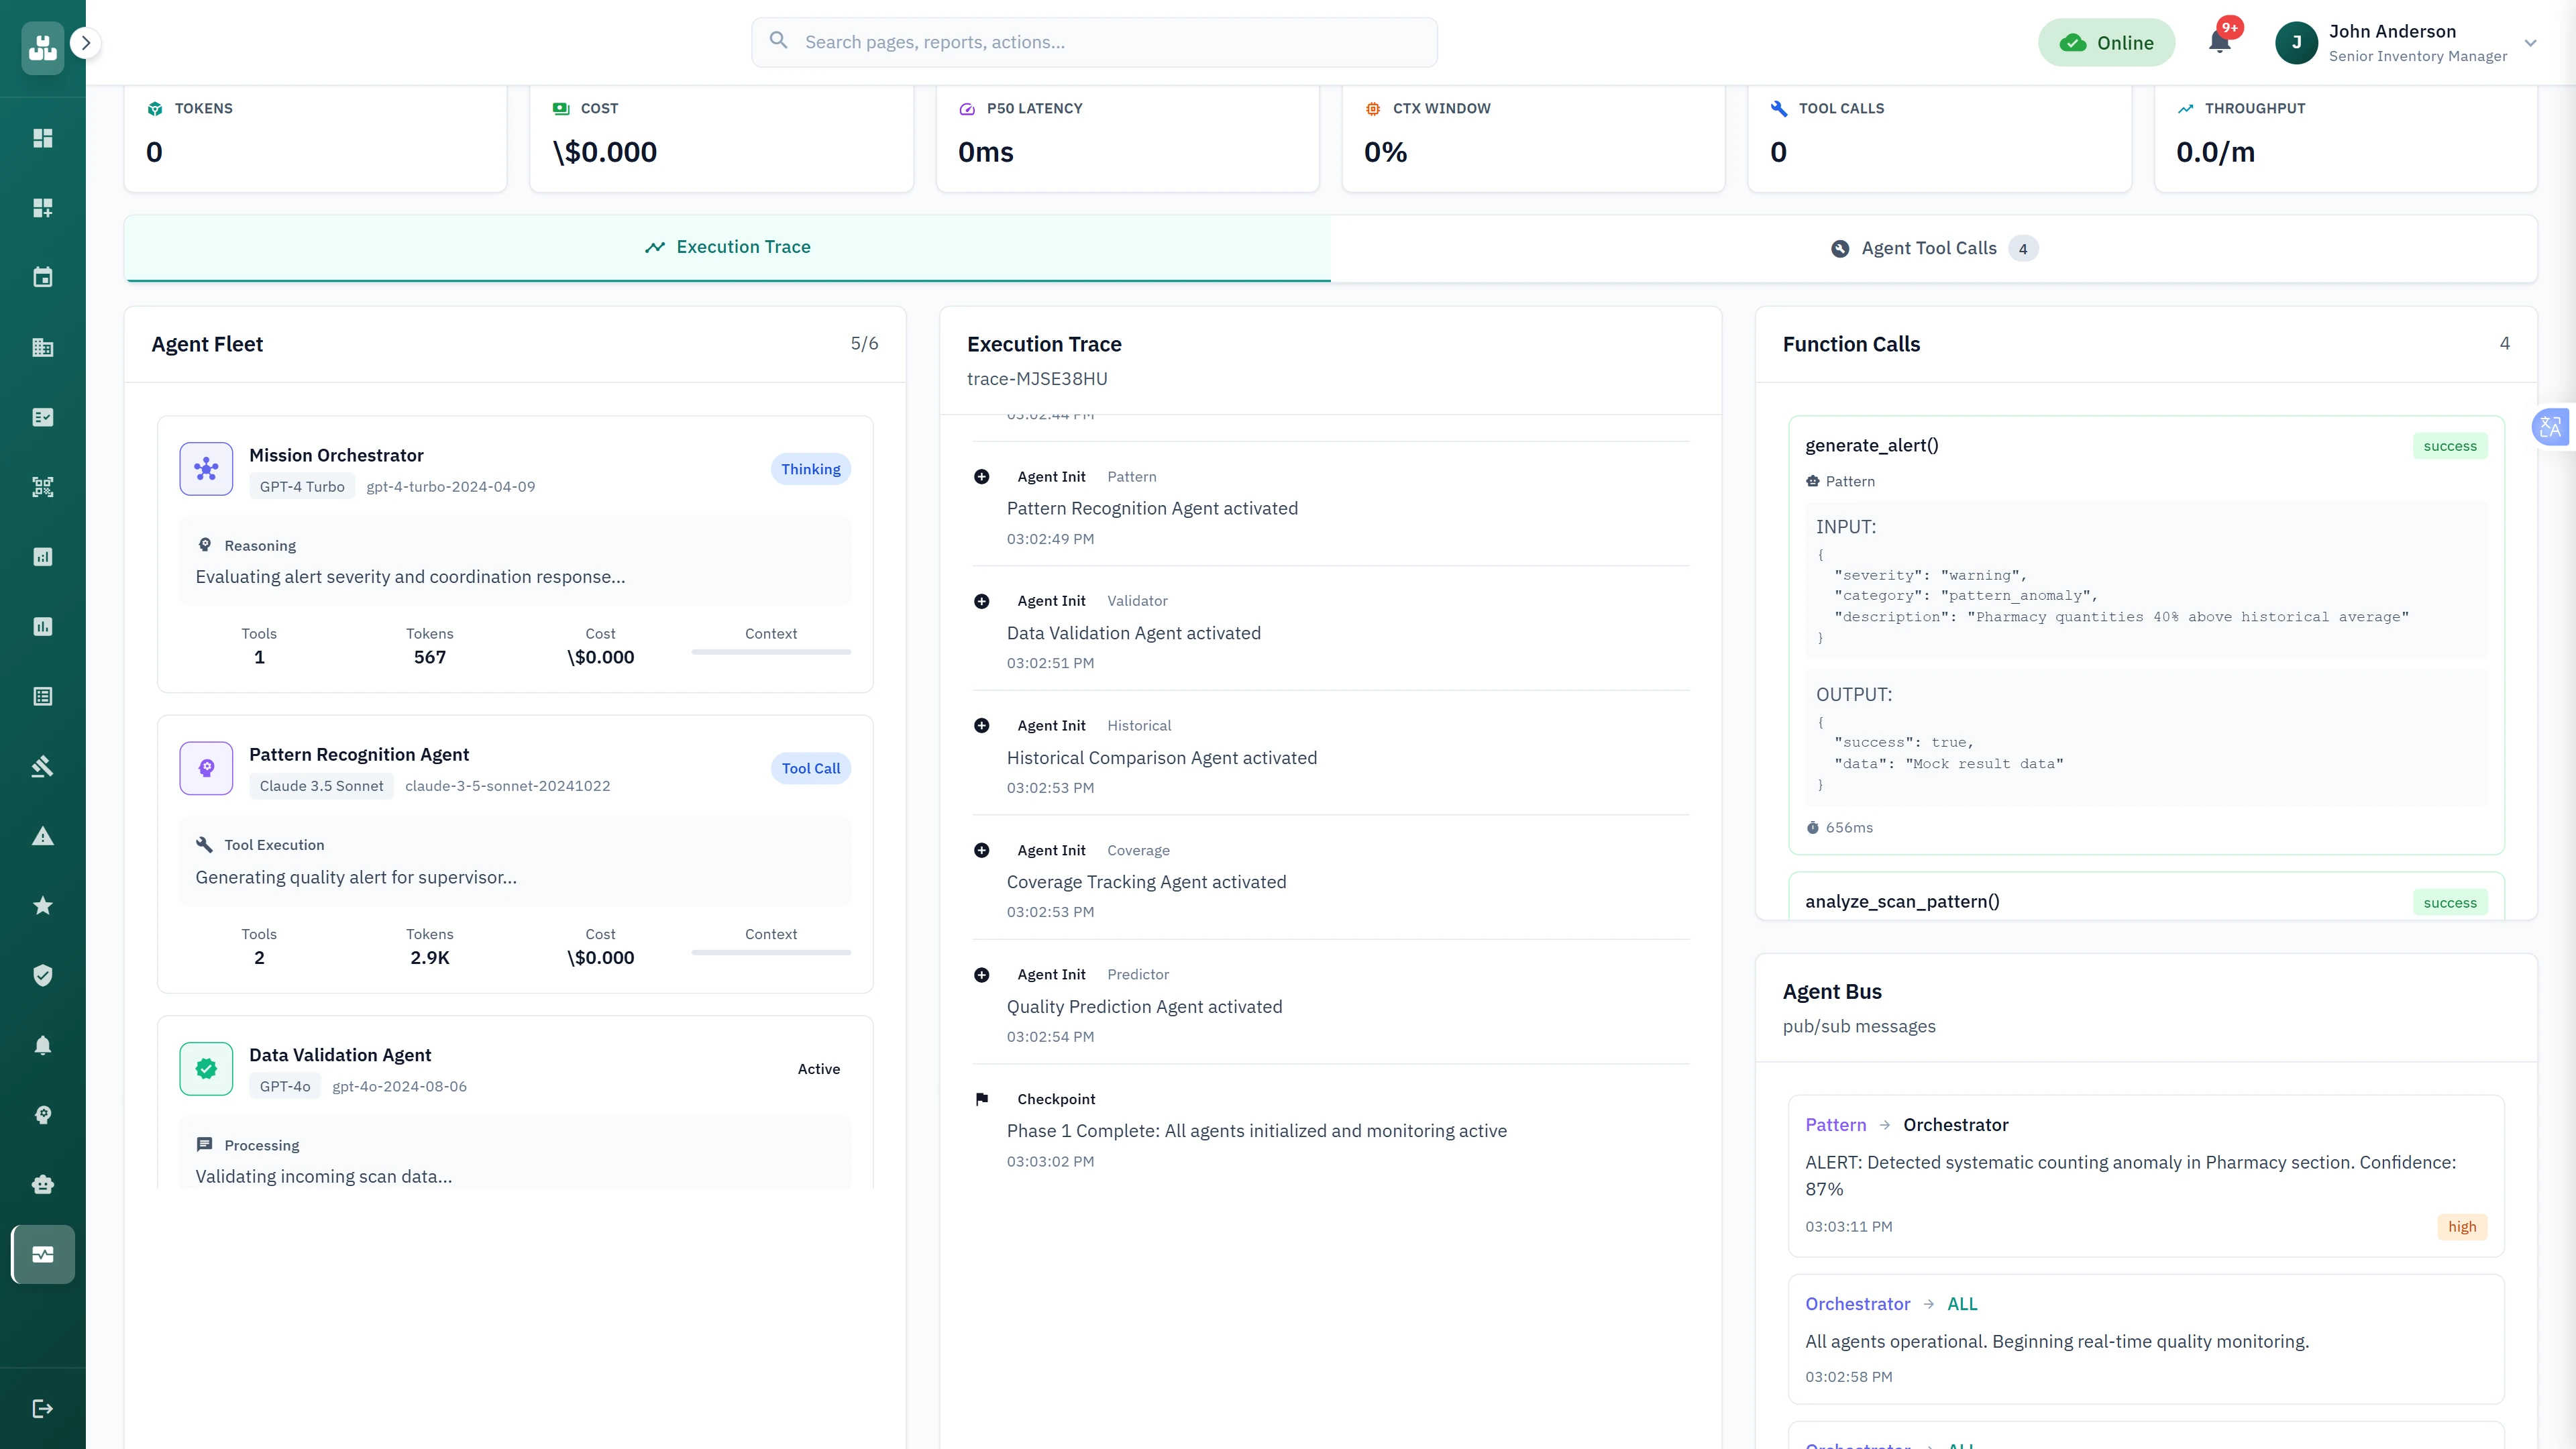Open the warning triangle sidebar icon
The image size is (2576, 1449).
coord(42,836)
